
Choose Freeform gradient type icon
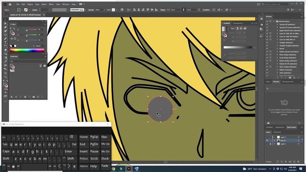pyautogui.click(x=245, y=29)
